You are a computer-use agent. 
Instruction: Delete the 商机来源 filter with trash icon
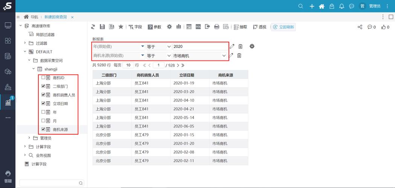click(239, 55)
